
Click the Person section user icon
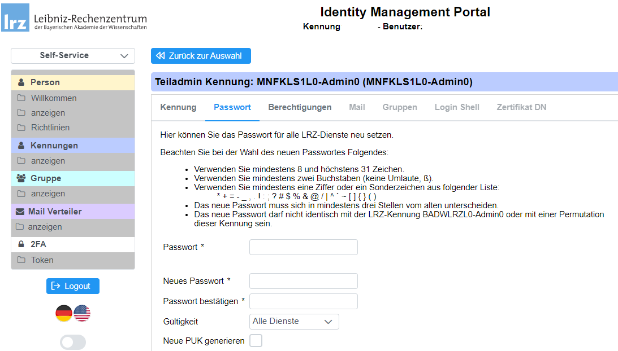pyautogui.click(x=21, y=82)
